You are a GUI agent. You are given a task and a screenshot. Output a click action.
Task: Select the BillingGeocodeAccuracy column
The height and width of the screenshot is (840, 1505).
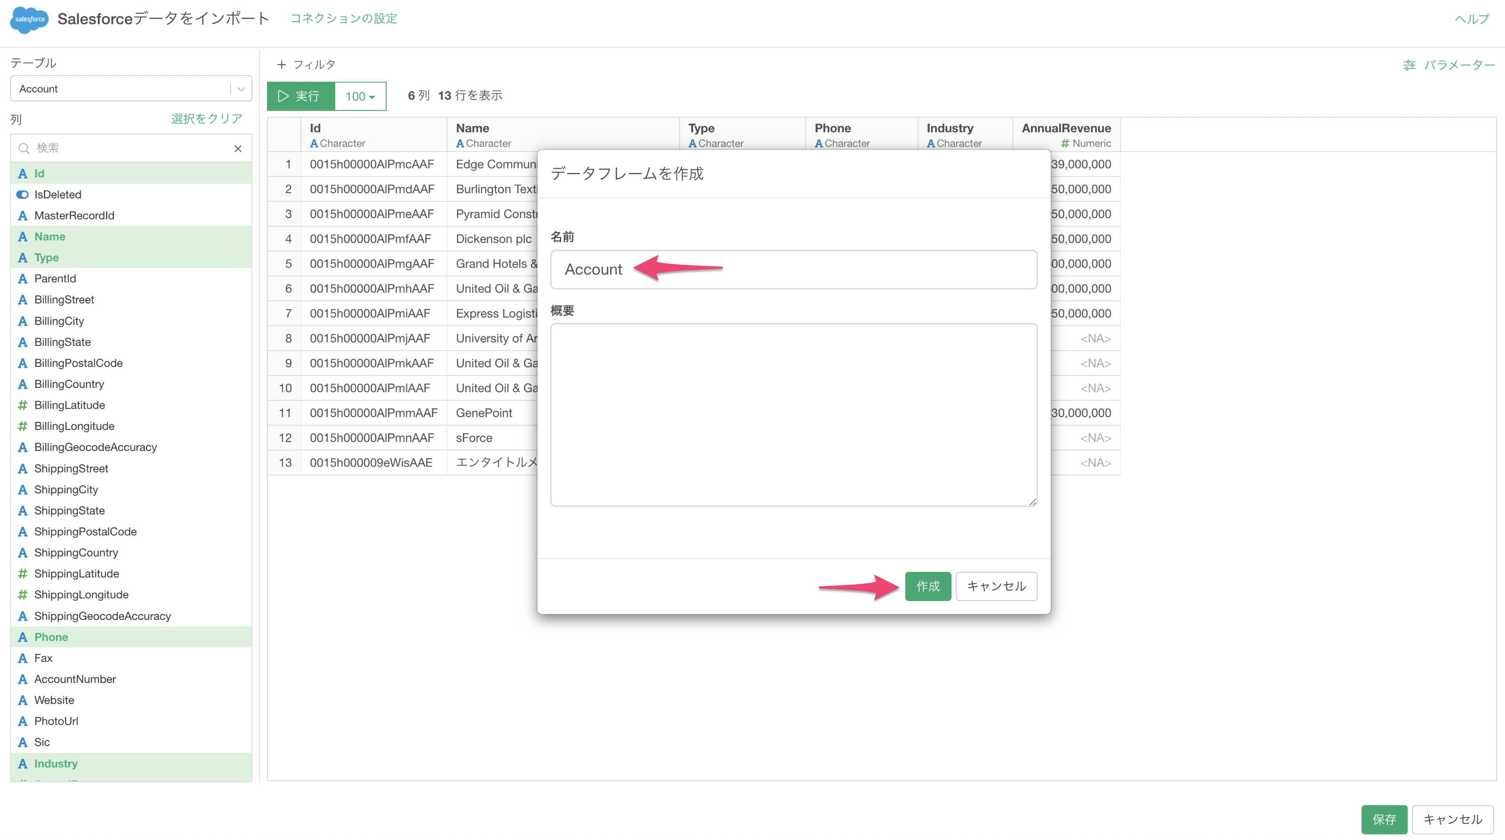(132, 447)
